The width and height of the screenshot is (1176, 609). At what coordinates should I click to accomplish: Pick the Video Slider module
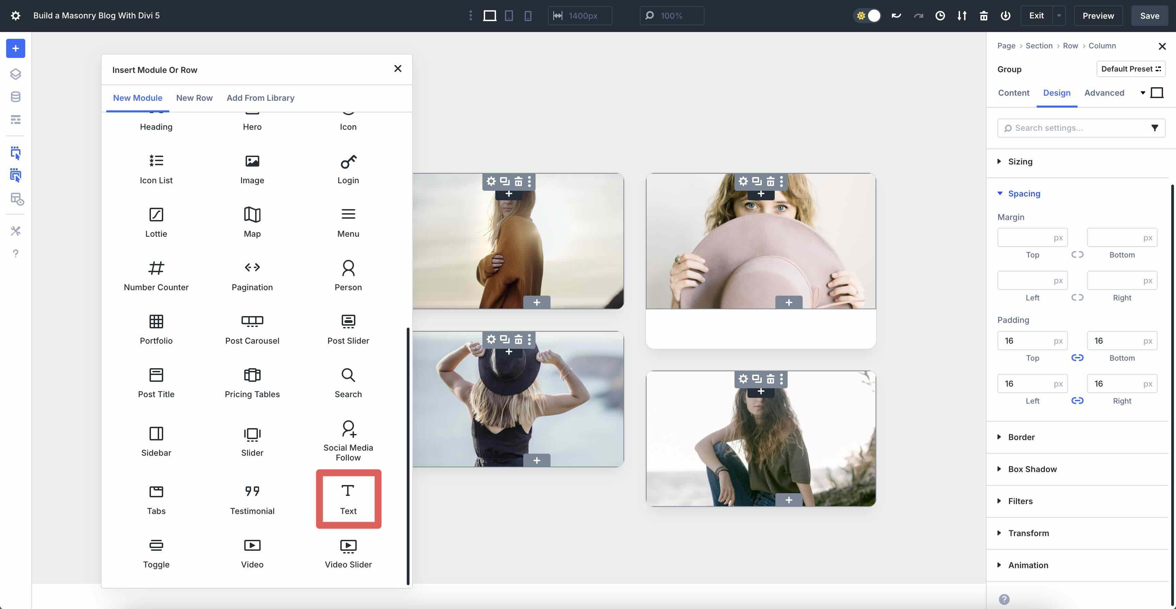click(x=348, y=552)
